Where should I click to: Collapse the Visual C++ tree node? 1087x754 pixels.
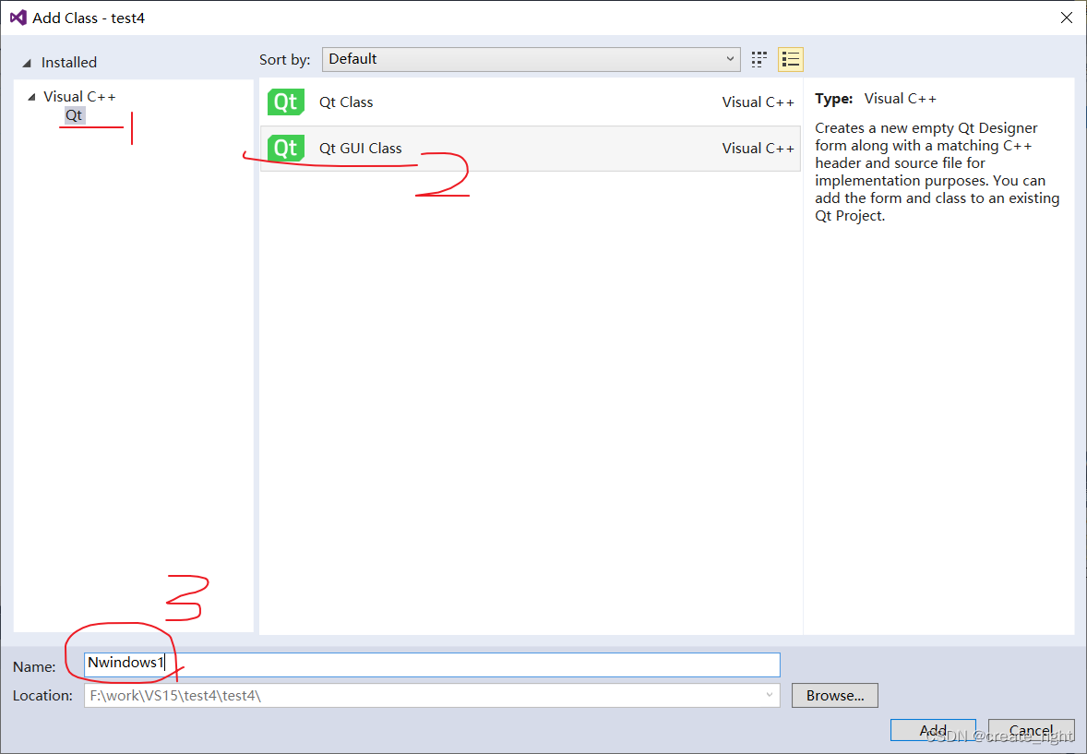tap(31, 97)
